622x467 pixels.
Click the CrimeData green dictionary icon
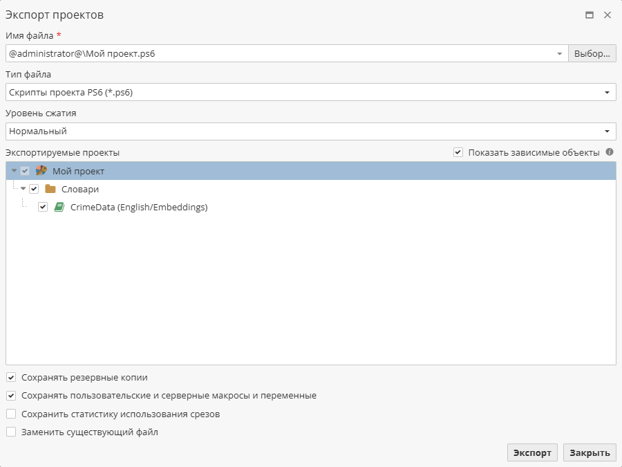tap(58, 207)
